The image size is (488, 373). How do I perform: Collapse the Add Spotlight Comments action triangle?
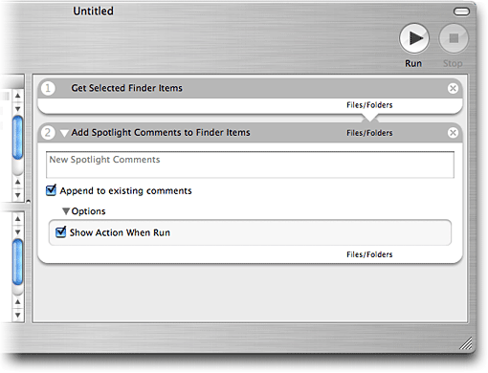64,133
